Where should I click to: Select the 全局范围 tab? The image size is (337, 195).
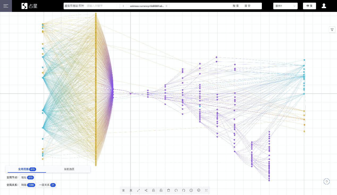27,169
